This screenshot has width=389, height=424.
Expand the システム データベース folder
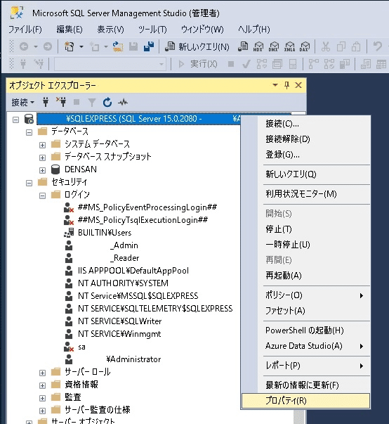coord(42,145)
